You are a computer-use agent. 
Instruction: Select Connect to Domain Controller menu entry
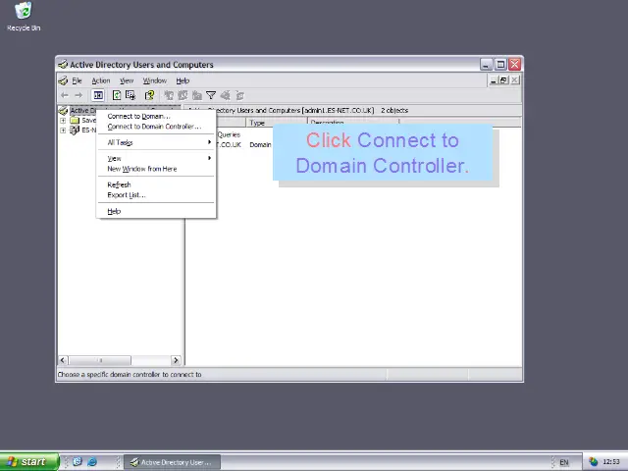pyautogui.click(x=153, y=127)
